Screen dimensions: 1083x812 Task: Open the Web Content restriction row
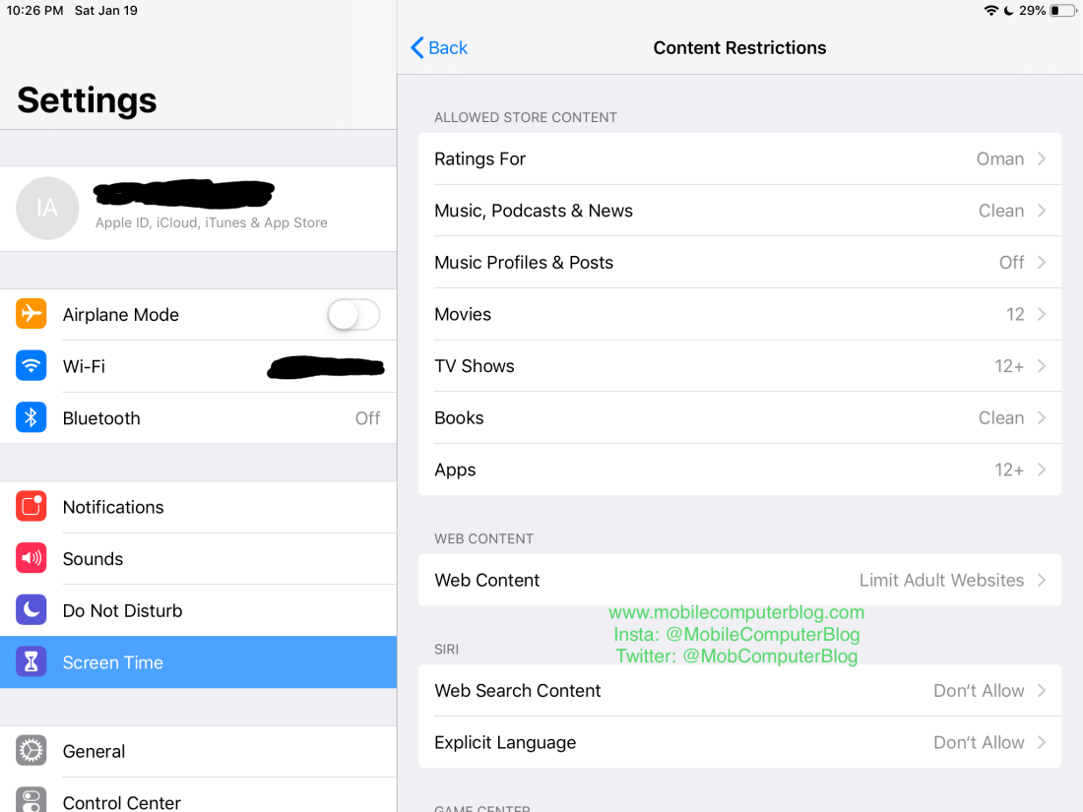(739, 580)
